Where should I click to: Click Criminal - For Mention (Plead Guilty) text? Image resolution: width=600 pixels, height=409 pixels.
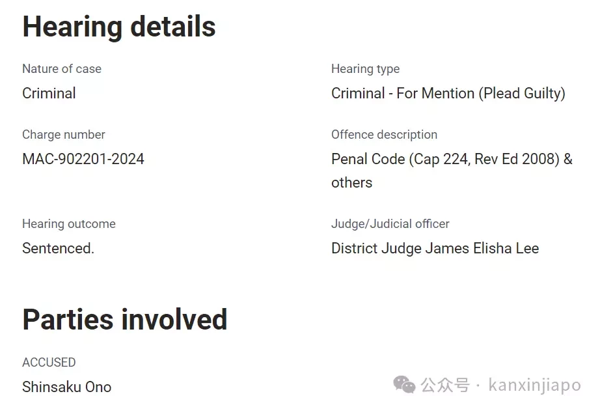pos(448,93)
